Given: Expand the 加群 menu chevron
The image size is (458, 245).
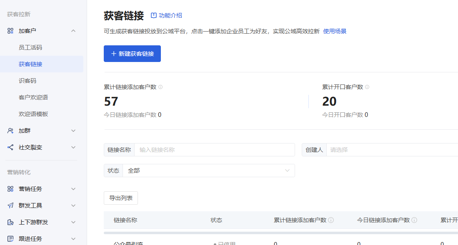Looking at the screenshot, I should [x=73, y=131].
